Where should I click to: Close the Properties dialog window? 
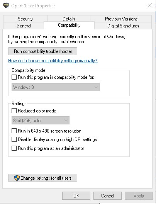point(150,5)
